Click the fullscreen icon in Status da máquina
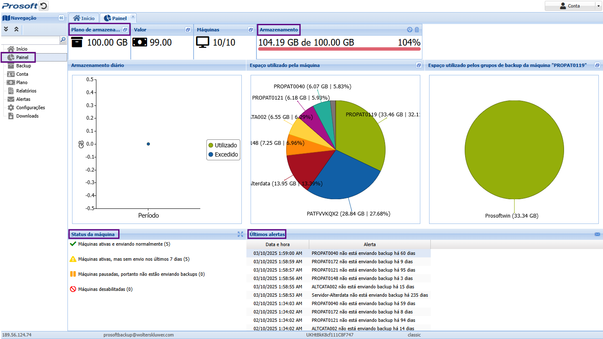The image size is (603, 339). point(240,234)
